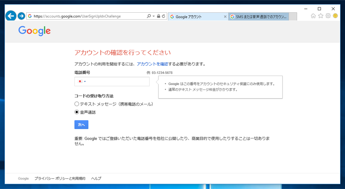
Task: Open the アカウントを確認 link
Action: coord(152,64)
